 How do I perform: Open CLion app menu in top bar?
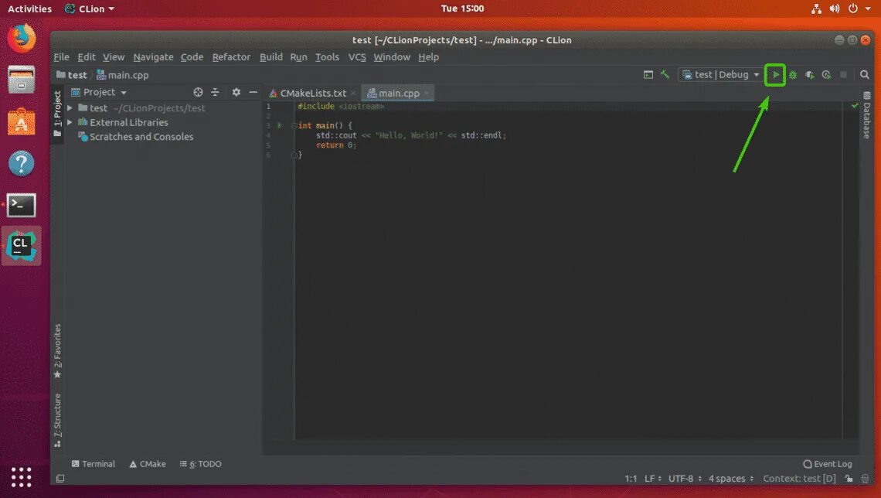tap(90, 9)
